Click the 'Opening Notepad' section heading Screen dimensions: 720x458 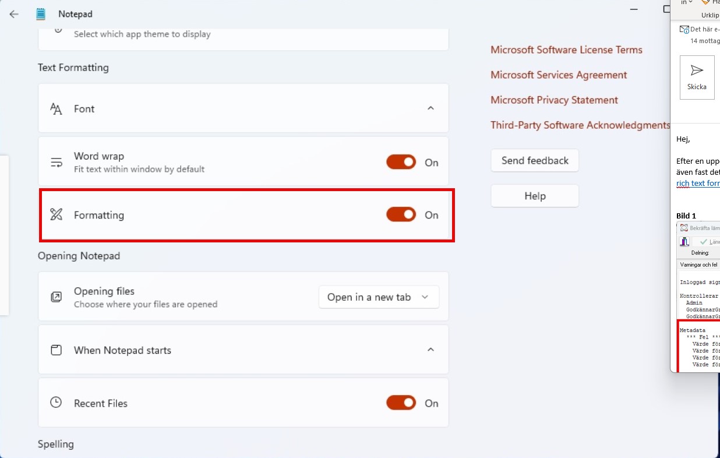pyautogui.click(x=79, y=256)
